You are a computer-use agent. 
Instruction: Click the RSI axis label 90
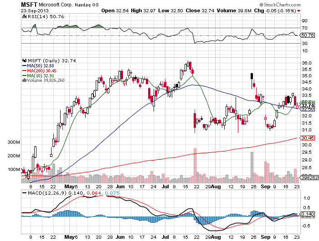pos(304,20)
